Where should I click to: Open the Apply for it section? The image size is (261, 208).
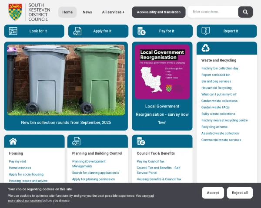click(x=98, y=31)
